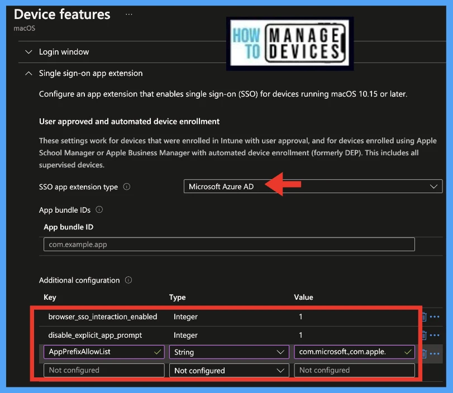
Task: Click info icon beside Additional configuration
Action: (128, 280)
